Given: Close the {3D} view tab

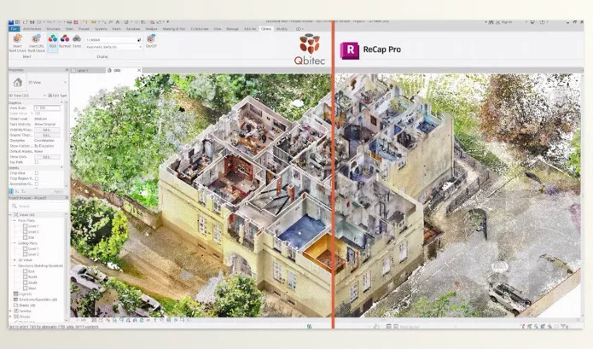Looking at the screenshot, I should (x=139, y=70).
